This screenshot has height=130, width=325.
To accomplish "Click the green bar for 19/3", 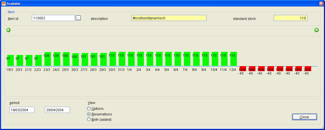I will pos(10,60).
